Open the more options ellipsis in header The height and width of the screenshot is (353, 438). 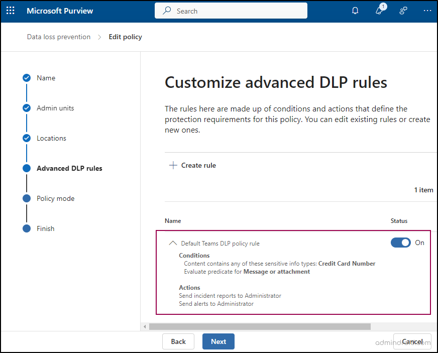[x=427, y=11]
